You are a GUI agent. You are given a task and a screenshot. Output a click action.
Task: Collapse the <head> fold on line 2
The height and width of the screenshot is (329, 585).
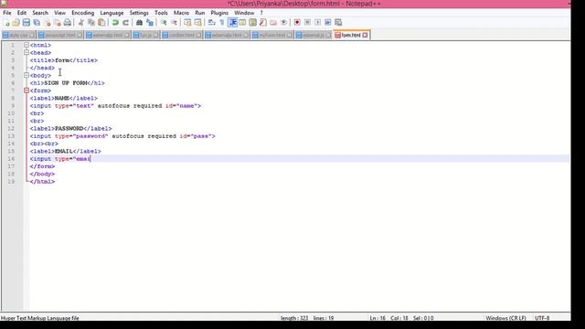coord(27,53)
